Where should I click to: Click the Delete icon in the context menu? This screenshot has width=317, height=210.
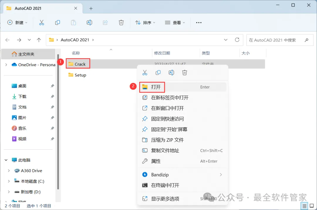pyautogui.click(x=185, y=73)
